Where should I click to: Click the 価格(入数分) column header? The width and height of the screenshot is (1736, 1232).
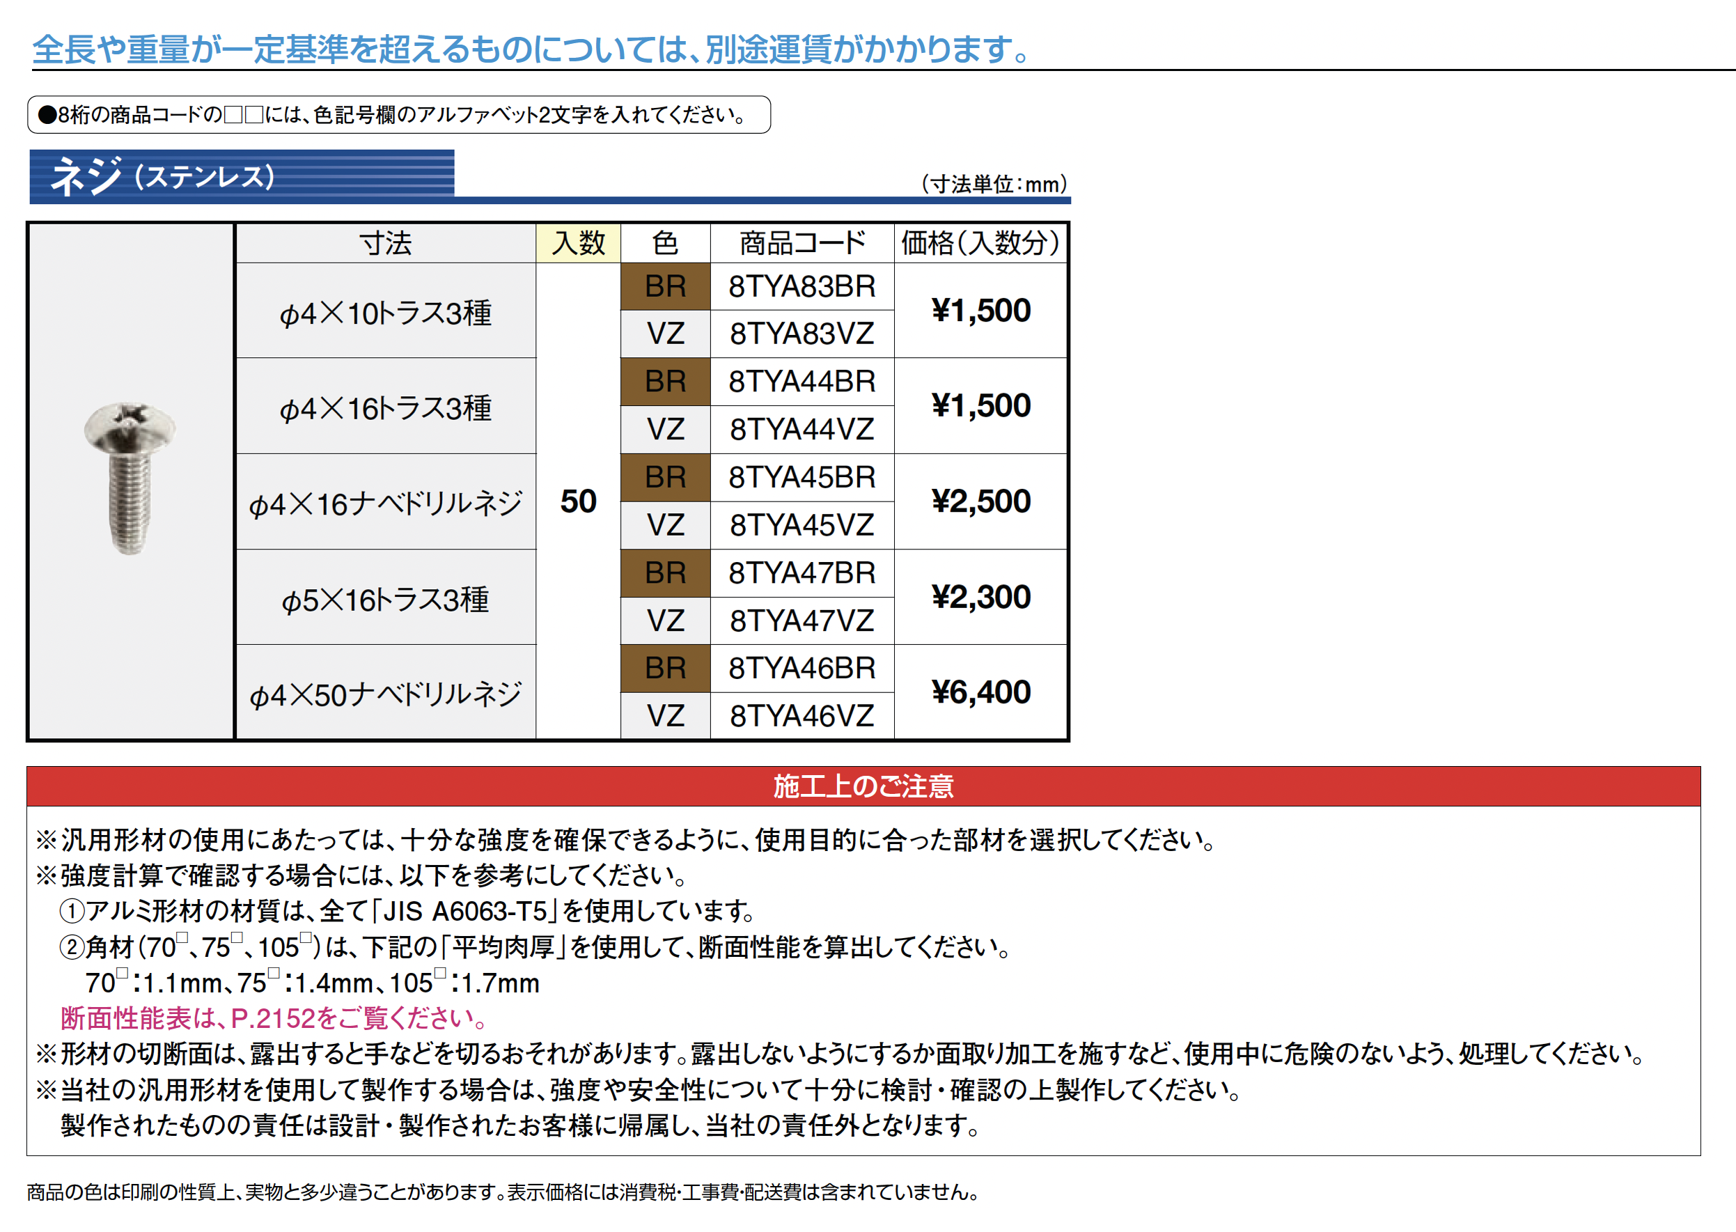(x=980, y=244)
